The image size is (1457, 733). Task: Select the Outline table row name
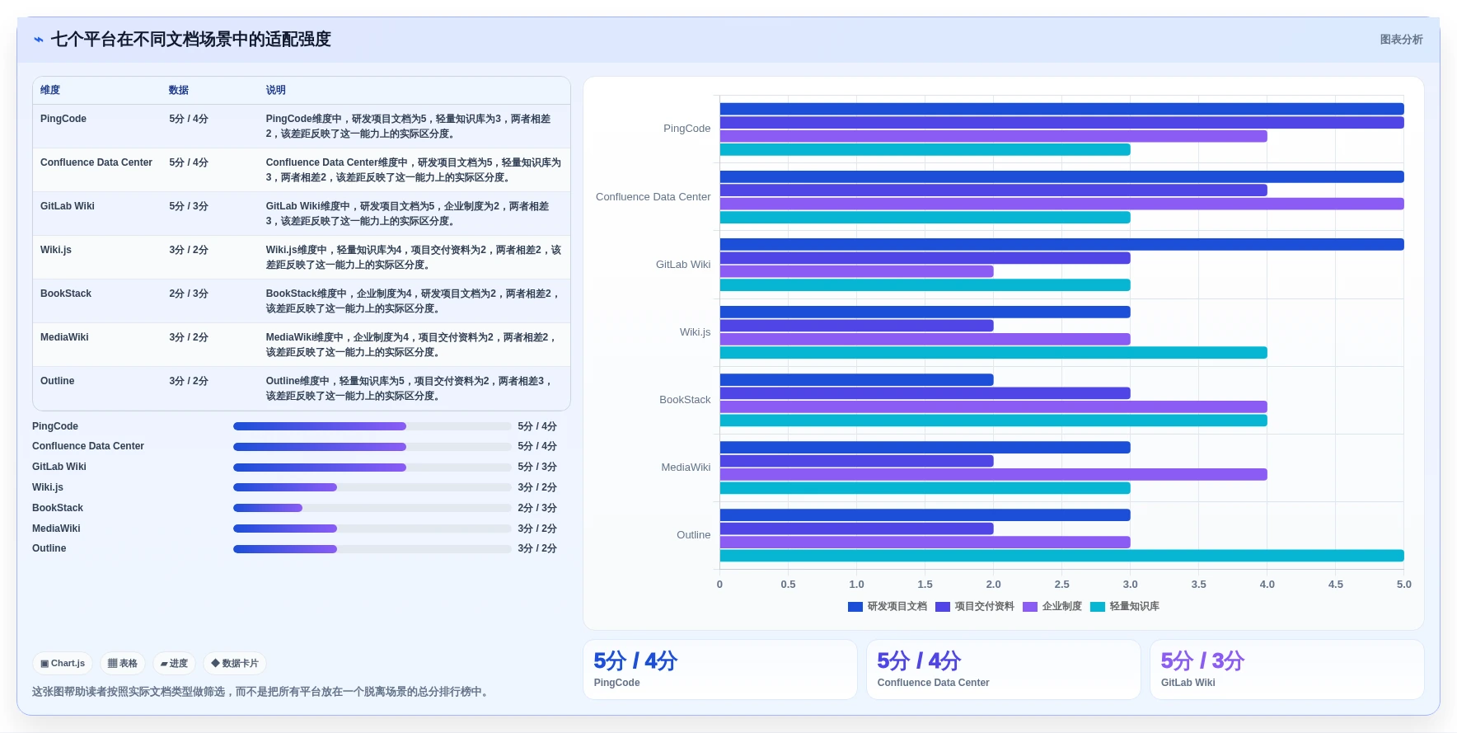[58, 381]
